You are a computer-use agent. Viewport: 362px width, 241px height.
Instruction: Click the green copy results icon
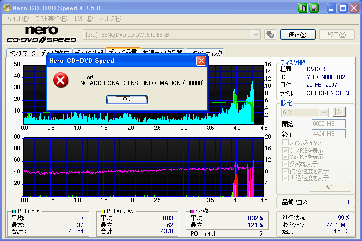303,8
